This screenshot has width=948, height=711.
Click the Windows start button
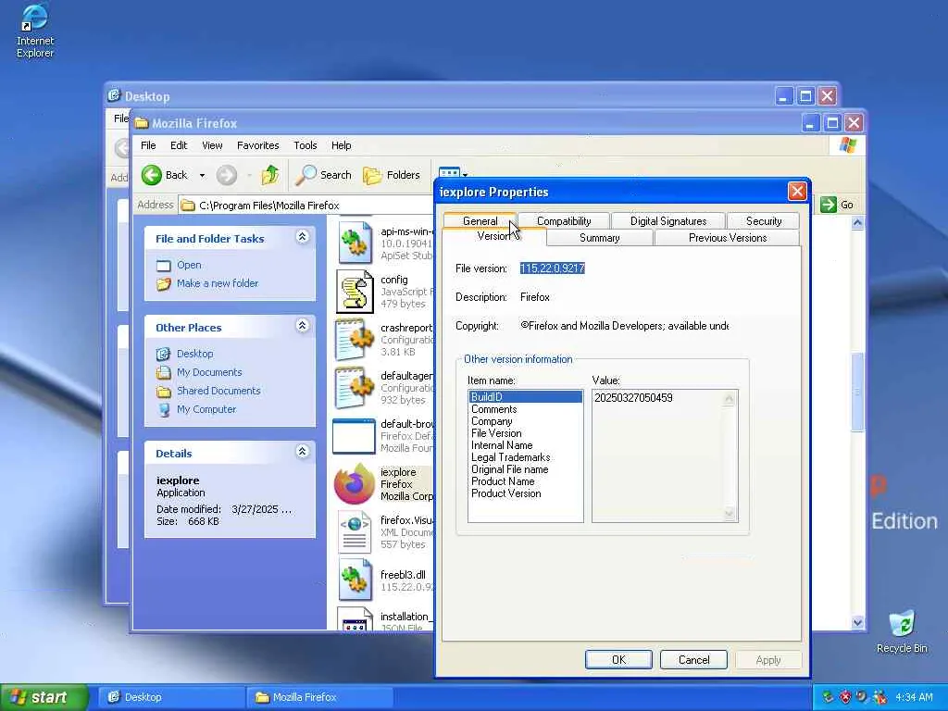pyautogui.click(x=44, y=698)
